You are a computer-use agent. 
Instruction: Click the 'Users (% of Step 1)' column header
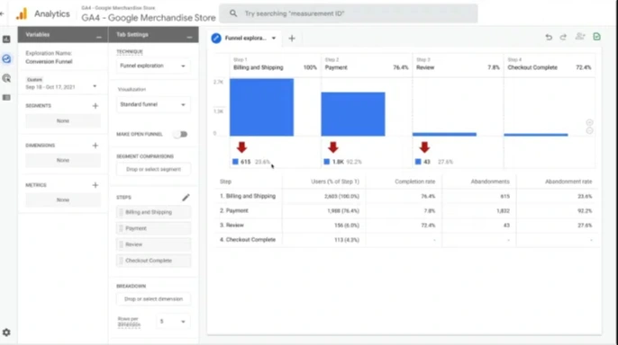[335, 181]
